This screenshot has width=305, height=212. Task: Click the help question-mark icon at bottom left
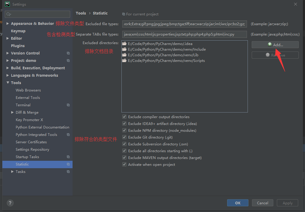10,203
